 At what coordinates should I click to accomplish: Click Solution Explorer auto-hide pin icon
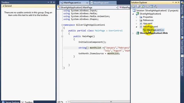176,2
